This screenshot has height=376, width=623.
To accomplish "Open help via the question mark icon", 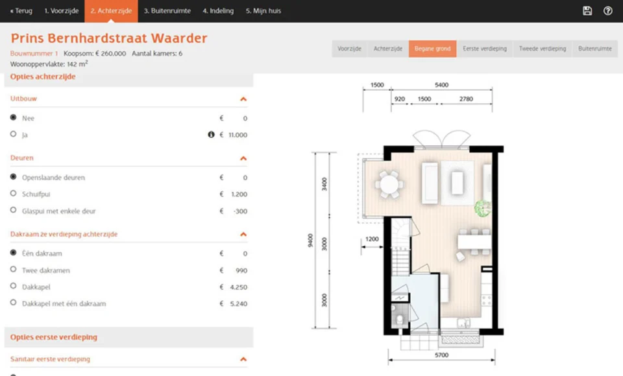I will click(608, 11).
